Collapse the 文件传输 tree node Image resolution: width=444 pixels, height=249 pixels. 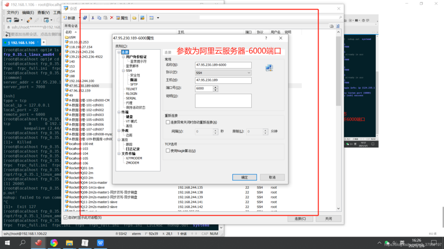tap(119, 153)
